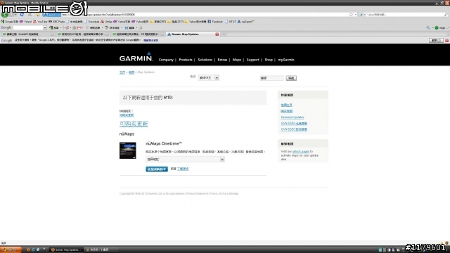Open Download bookmark
Screen dimensions: 450x253
click(92, 22)
